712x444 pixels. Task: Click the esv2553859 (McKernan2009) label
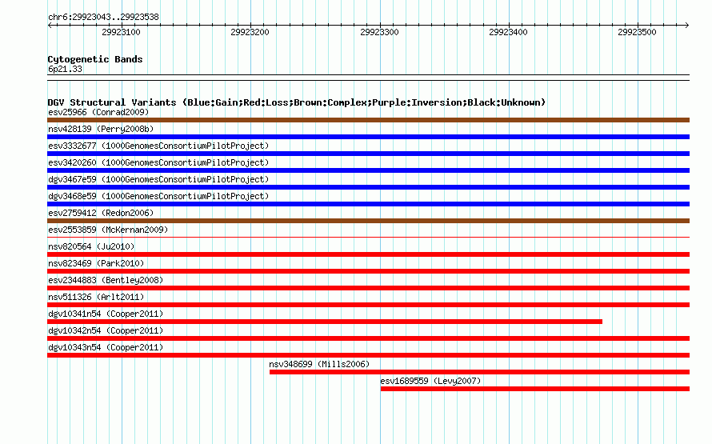[108, 230]
